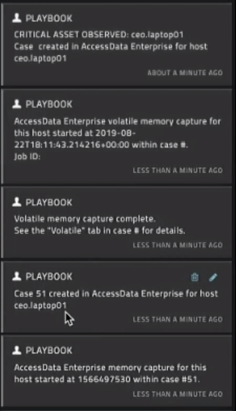Select the CRITICAL ASSET OBSERVED: ceo.laptop01 text
This screenshot has height=411, width=236.
tap(99, 35)
